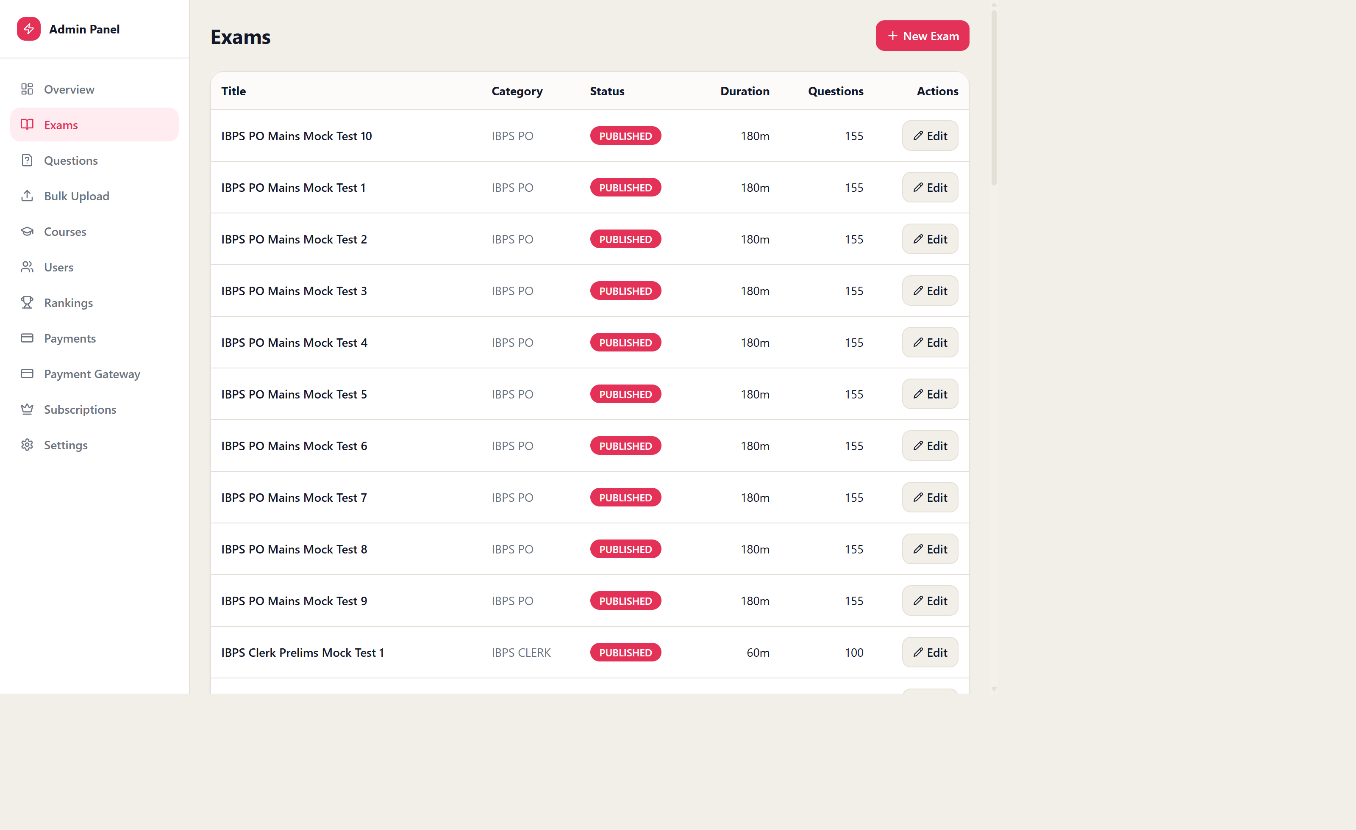Click pencil icon for IBPS PO Mains Mock Test 7

[x=918, y=497]
